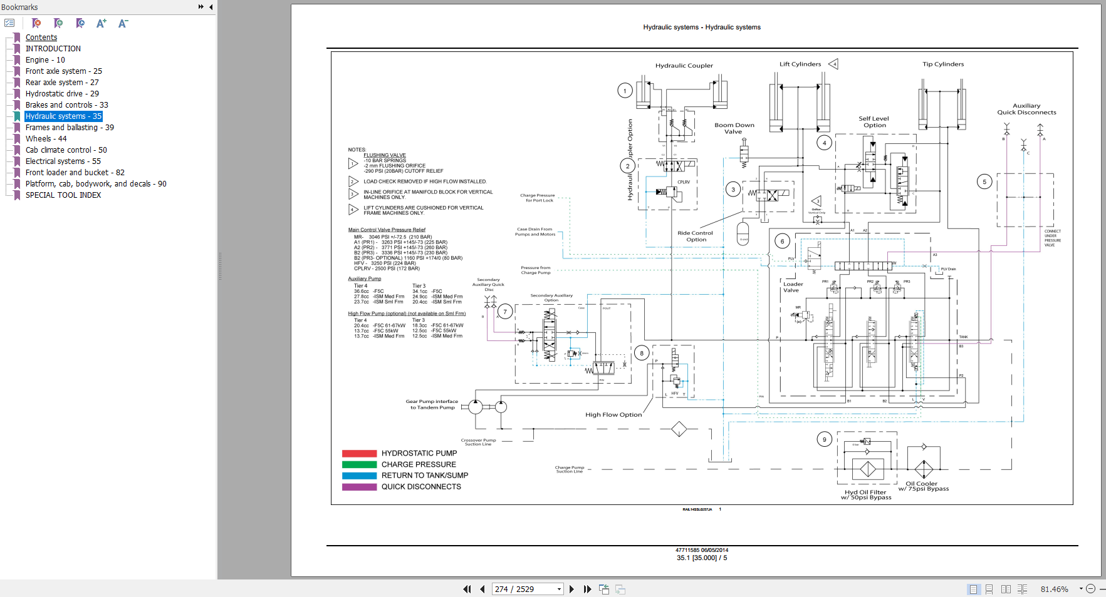Open the bookmark options list icon
The image size is (1106, 597).
click(9, 23)
